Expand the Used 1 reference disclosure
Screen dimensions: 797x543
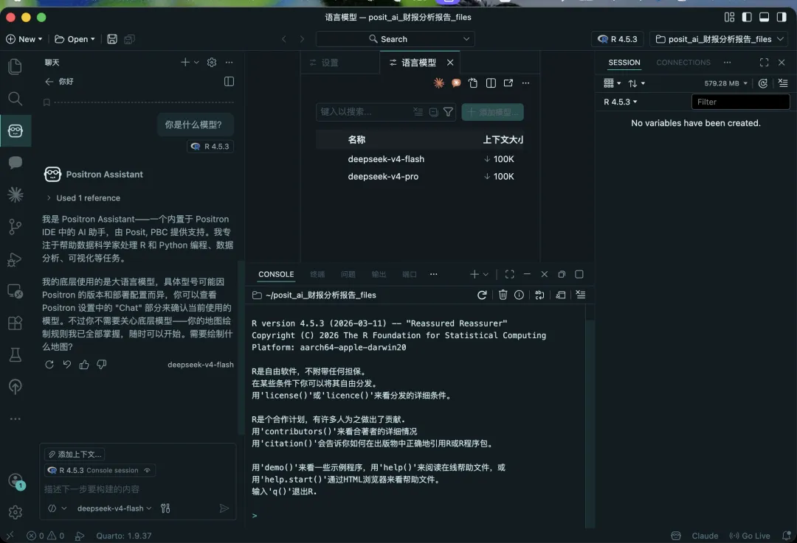tap(84, 198)
